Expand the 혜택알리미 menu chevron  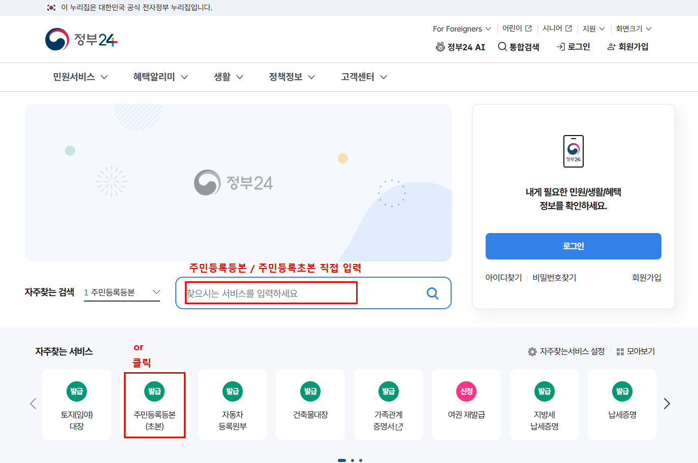184,77
